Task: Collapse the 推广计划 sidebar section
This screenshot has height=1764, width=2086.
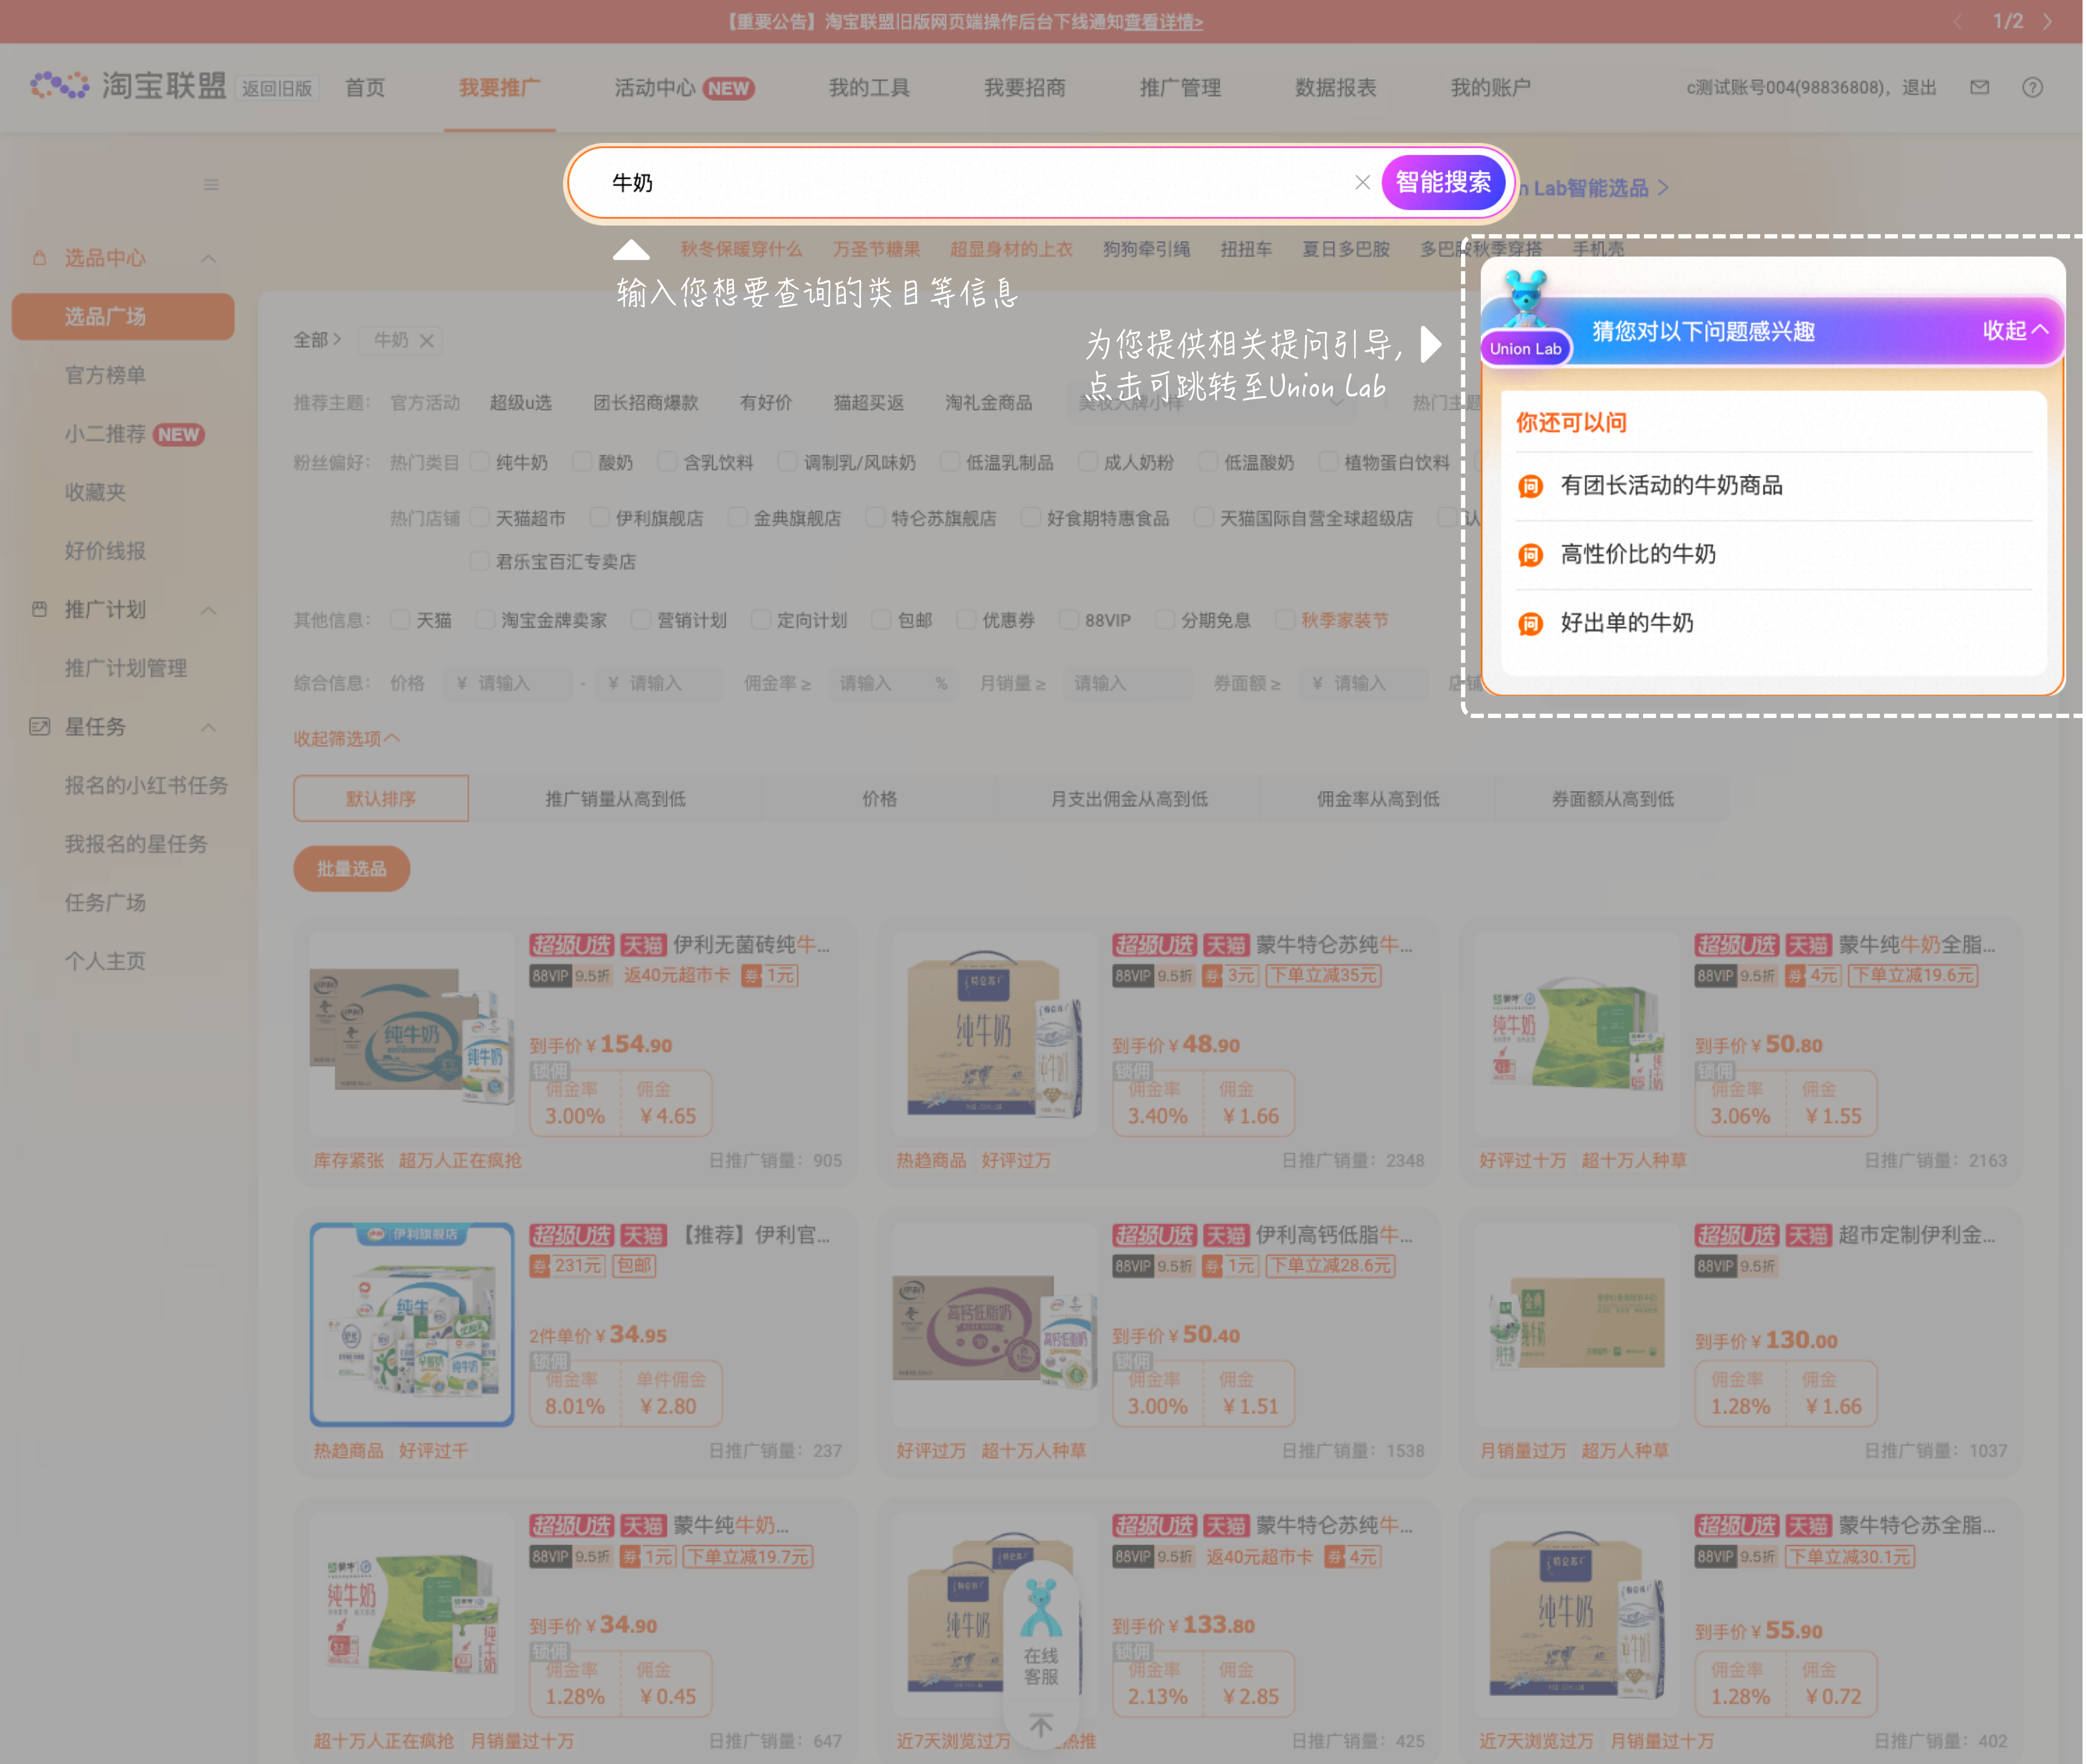Action: [208, 610]
